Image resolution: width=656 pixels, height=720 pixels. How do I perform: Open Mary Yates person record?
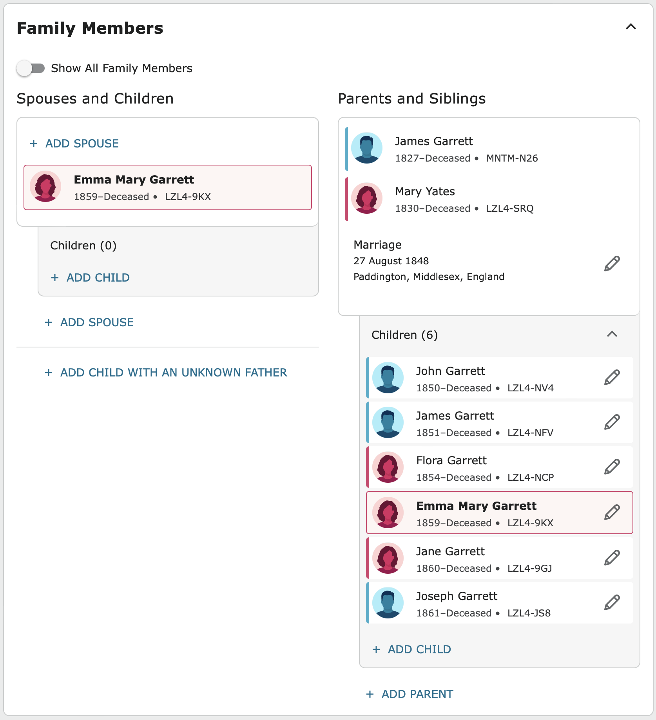(x=425, y=191)
